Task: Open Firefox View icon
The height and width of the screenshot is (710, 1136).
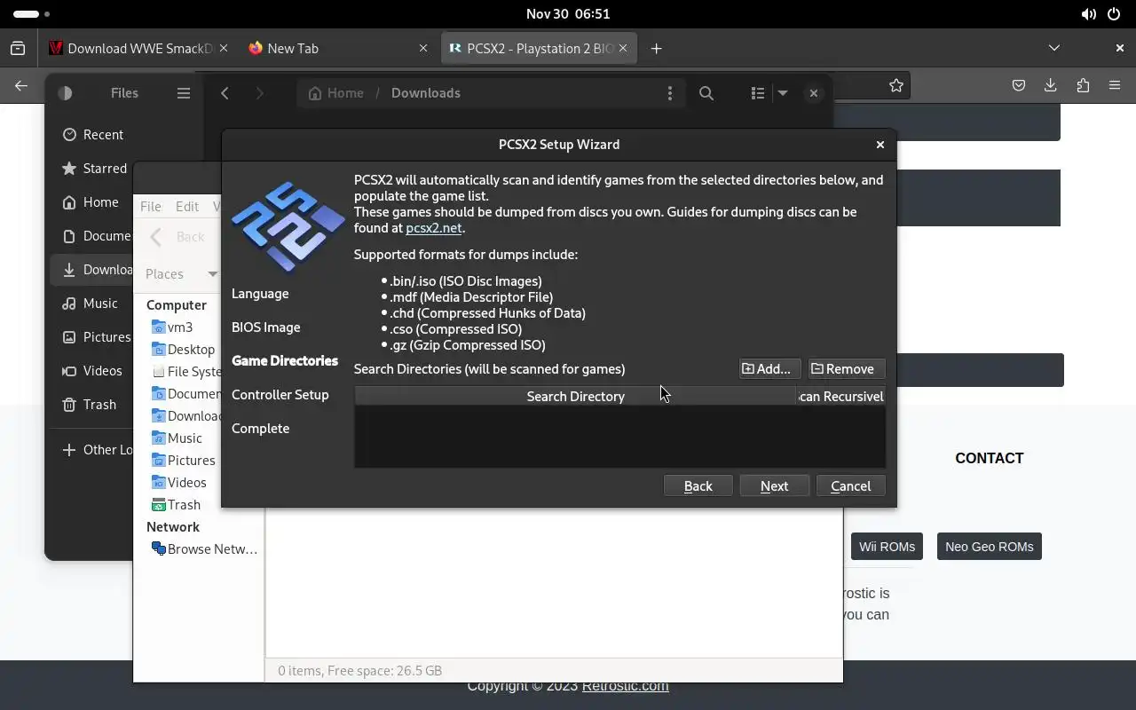Action: tap(18, 48)
